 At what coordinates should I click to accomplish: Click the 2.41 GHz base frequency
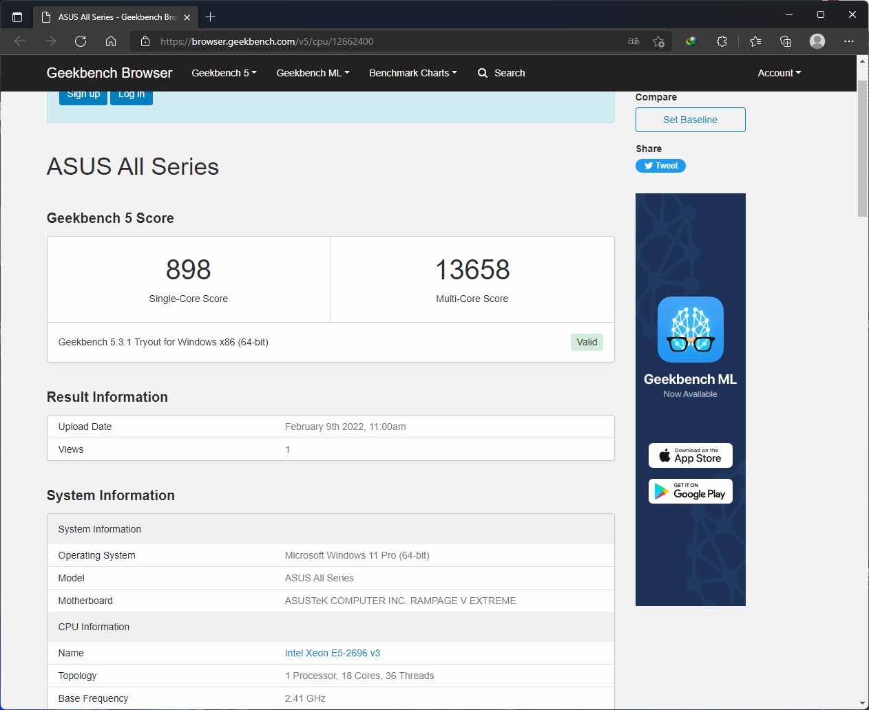pyautogui.click(x=305, y=698)
